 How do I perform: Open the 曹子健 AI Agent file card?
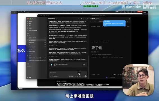coord(68,65)
